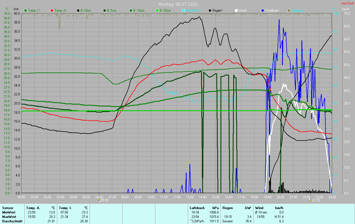
Task: Click the 12:00 time axis label
Action: pos(177,197)
